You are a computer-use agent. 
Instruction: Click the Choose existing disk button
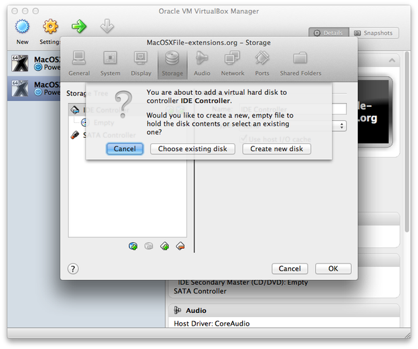tap(193, 149)
